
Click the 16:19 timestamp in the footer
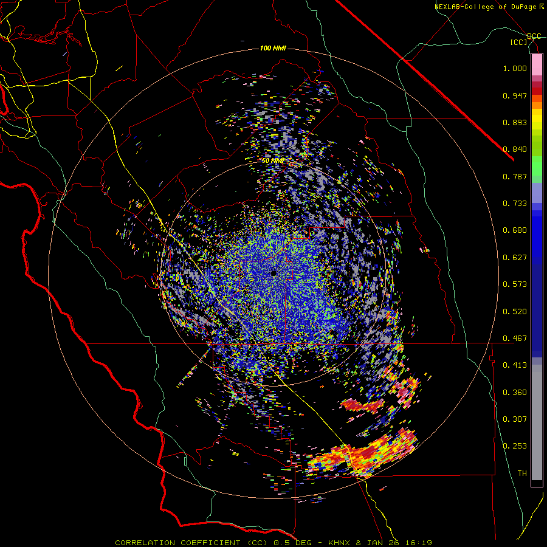point(420,543)
